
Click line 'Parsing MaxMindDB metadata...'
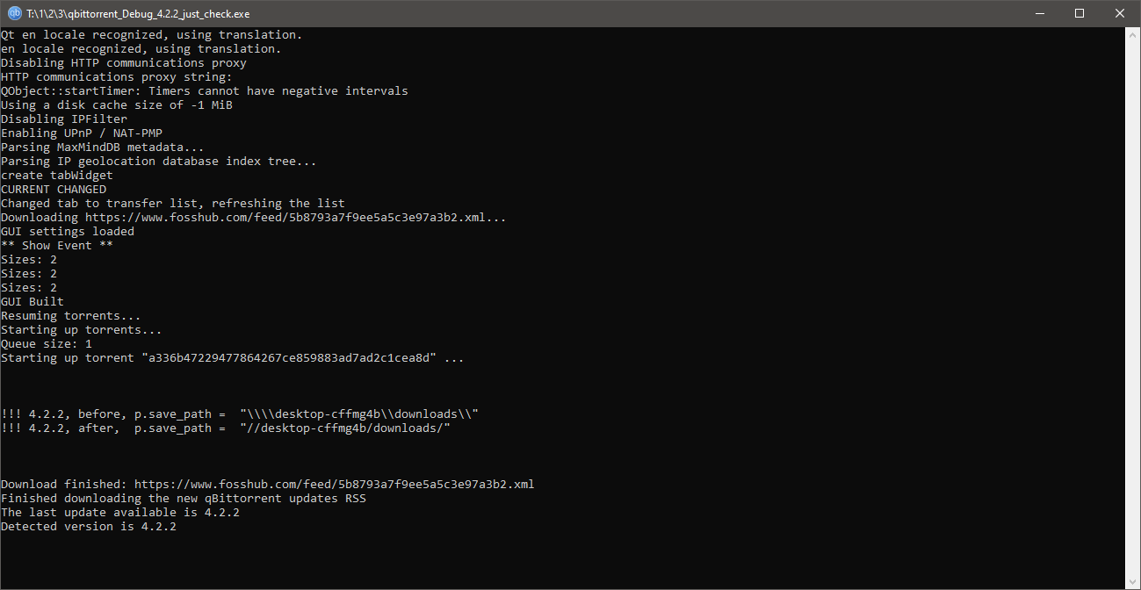(103, 147)
